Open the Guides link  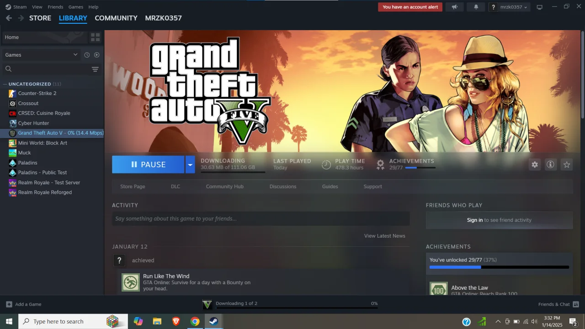[330, 186]
